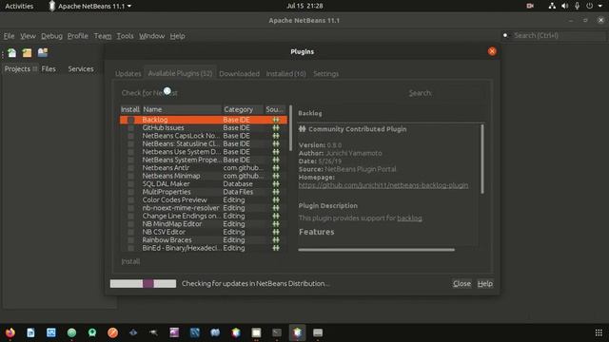Viewport: 609px width, 342px height.
Task: Click the source icon in Netbeans Minimap row
Action: (x=276, y=176)
